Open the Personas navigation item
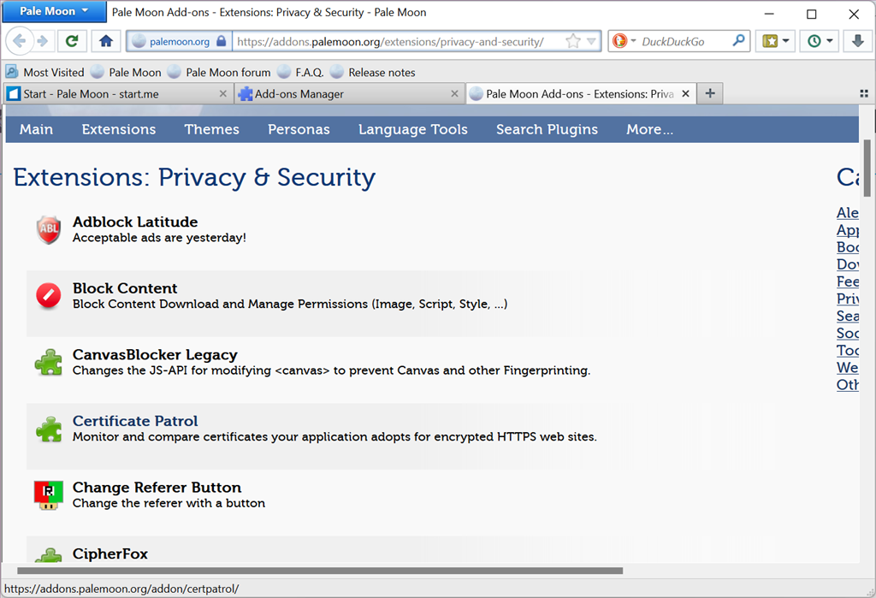Screen dimensions: 876x598 pyautogui.click(x=299, y=129)
